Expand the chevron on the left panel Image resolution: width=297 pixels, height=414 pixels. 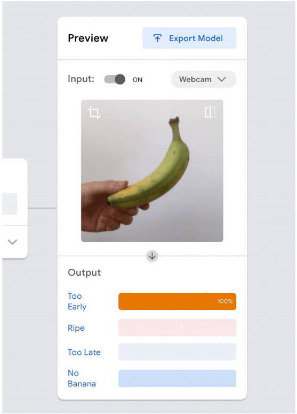(12, 242)
